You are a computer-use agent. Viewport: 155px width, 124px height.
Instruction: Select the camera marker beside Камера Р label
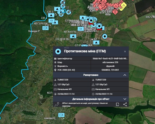45,28
